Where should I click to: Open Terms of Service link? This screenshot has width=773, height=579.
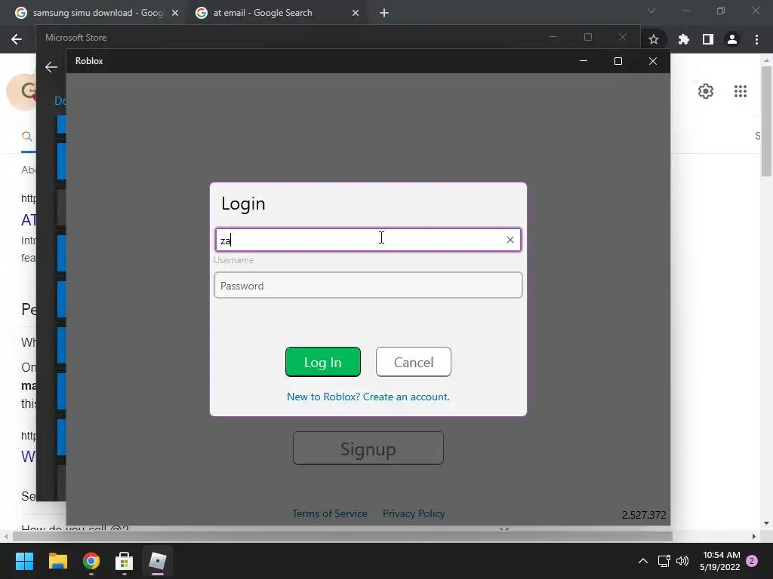coord(330,513)
